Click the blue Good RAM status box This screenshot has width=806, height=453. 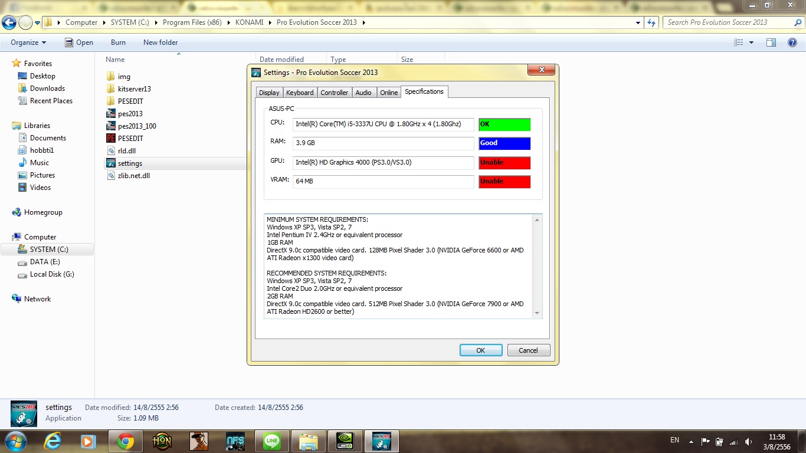(504, 143)
